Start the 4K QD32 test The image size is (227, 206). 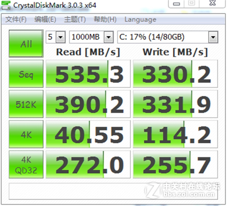(x=26, y=164)
